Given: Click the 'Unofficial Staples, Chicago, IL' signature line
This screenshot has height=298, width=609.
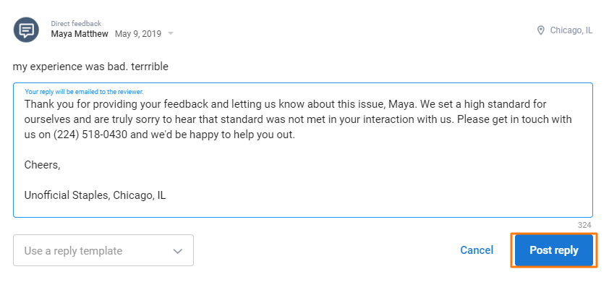Looking at the screenshot, I should click(96, 195).
